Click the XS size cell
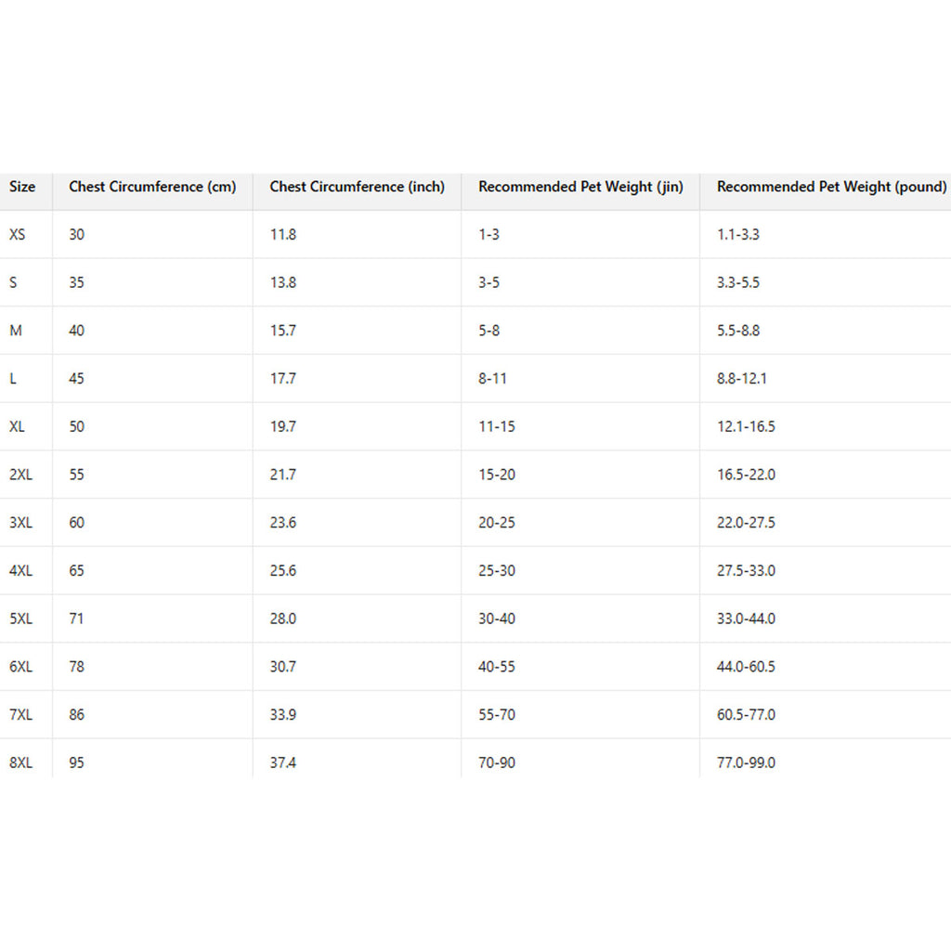The image size is (951, 951). coord(18,235)
